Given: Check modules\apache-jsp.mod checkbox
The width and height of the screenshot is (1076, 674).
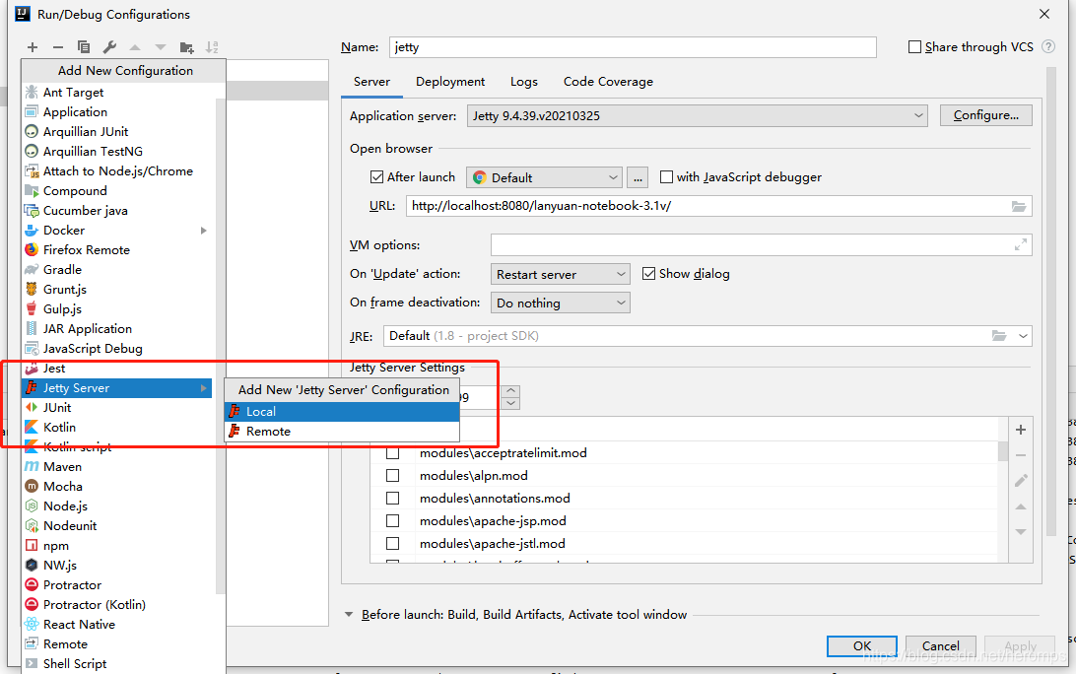Looking at the screenshot, I should click(x=392, y=521).
